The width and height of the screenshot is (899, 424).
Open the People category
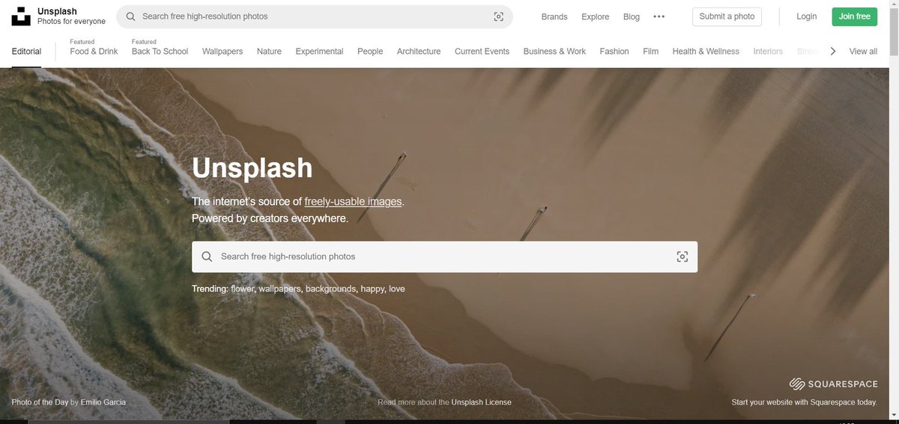[370, 52]
